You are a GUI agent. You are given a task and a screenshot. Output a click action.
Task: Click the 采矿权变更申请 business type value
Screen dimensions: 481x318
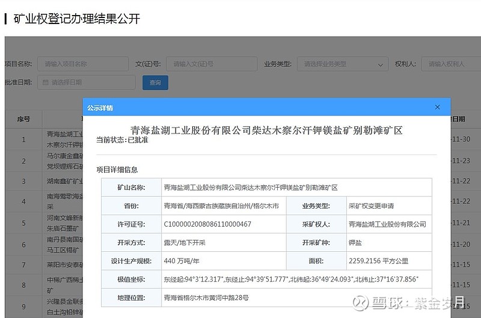tap(371, 206)
